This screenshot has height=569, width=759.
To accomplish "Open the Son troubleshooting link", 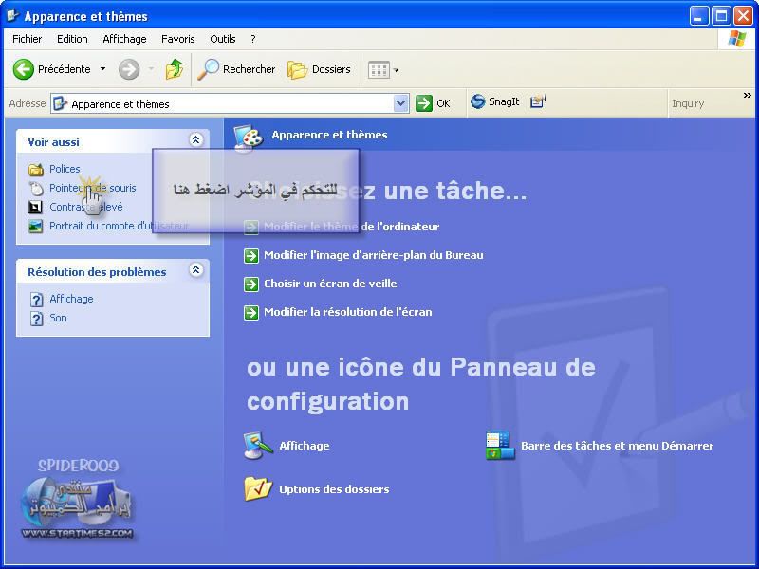I will [58, 318].
